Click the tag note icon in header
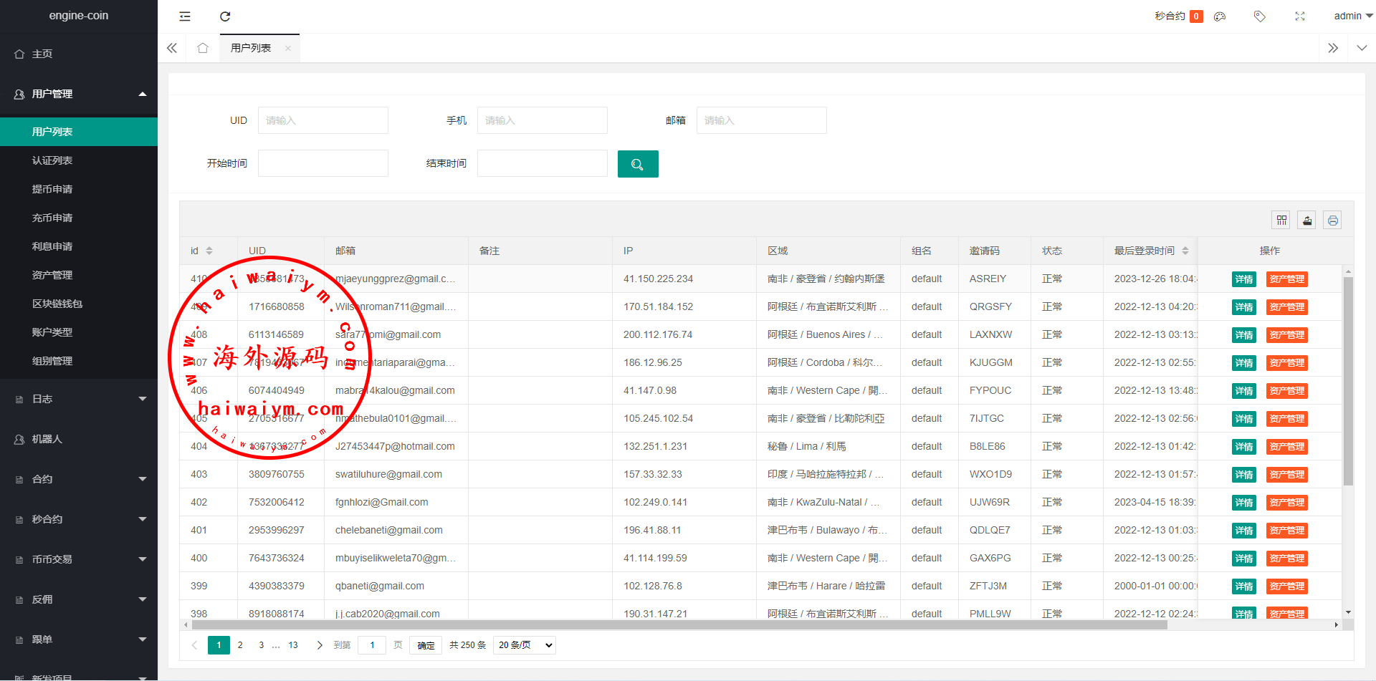1376x681 pixels. click(x=1259, y=16)
